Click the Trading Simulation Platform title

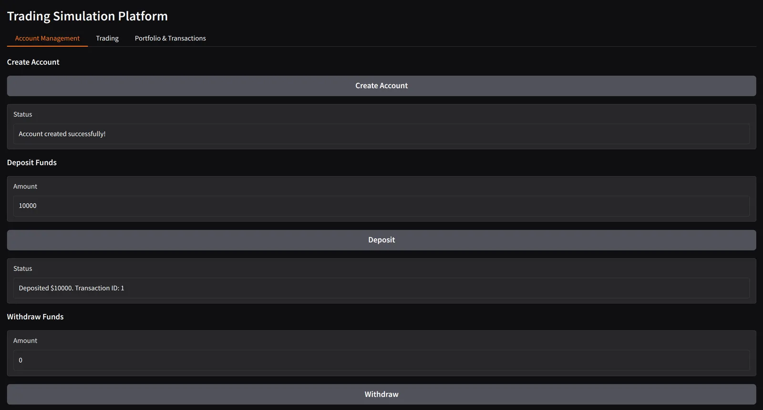(87, 16)
